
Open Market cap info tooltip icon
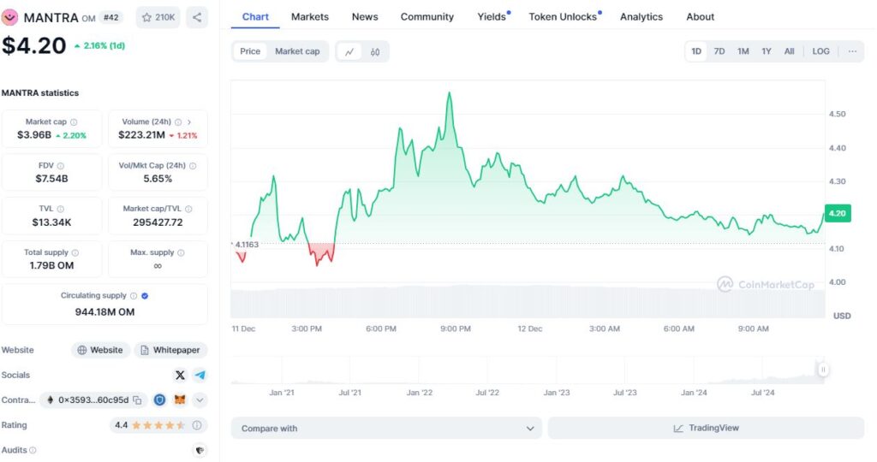[x=74, y=121]
